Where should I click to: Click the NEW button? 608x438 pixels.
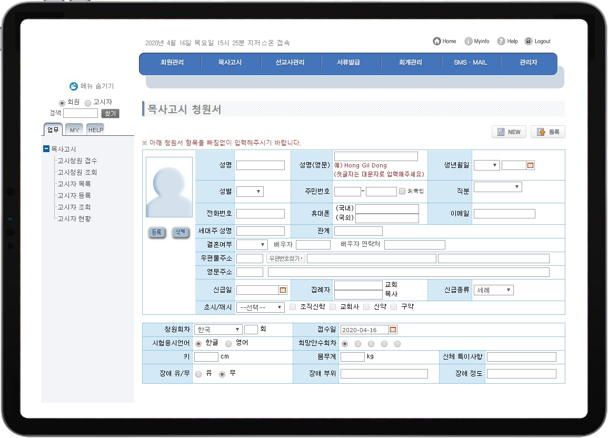coord(509,132)
